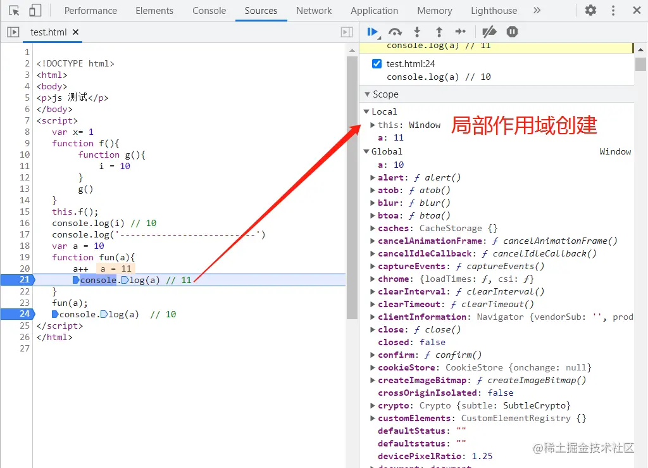Step out of current function
The height and width of the screenshot is (468, 648).
(439, 32)
